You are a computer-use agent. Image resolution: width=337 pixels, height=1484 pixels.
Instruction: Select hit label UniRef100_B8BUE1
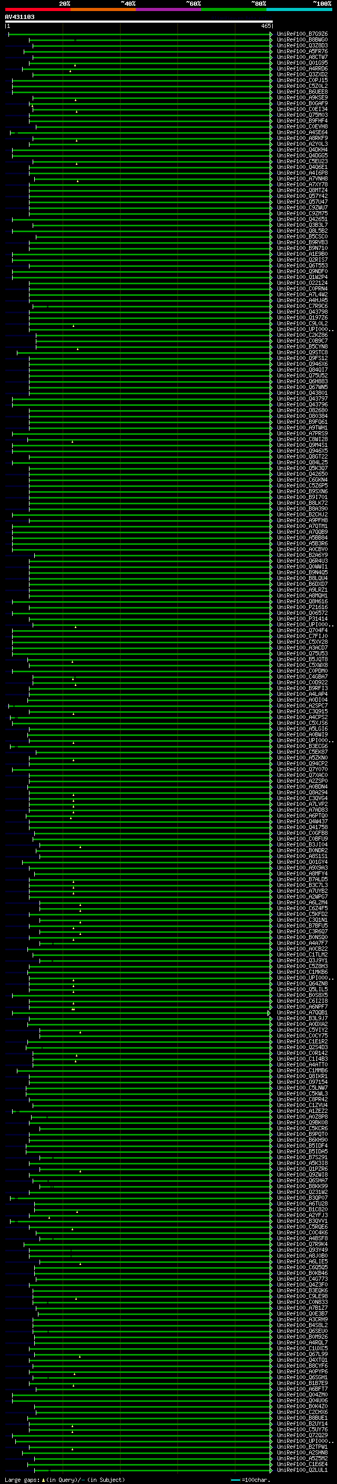pyautogui.click(x=302, y=1418)
